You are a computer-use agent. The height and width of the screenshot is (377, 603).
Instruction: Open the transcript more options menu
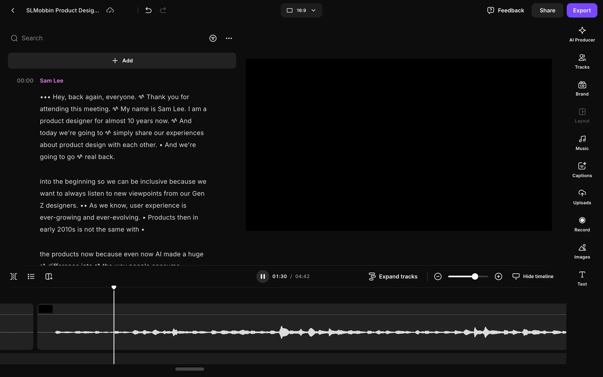[x=229, y=38]
